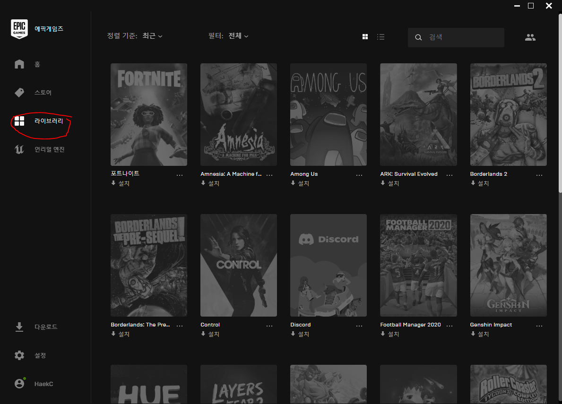Click install arrow icon under 포트나이트
The height and width of the screenshot is (404, 562).
[113, 183]
